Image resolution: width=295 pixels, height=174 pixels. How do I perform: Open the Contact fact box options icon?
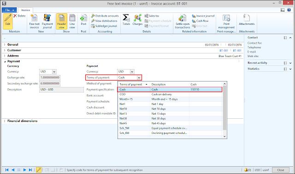tap(285, 38)
